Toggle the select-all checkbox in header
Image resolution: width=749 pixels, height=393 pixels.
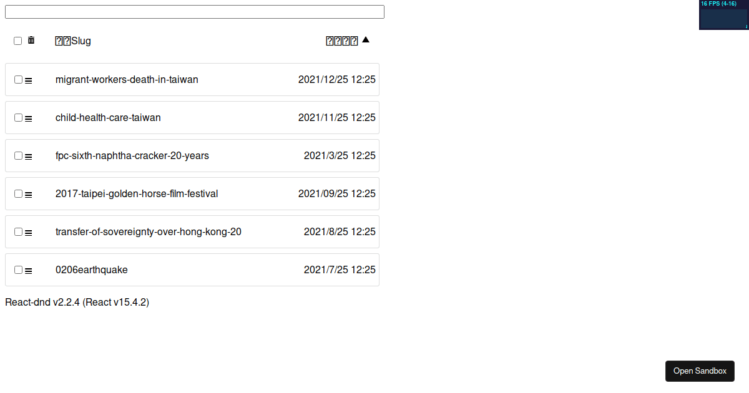[x=17, y=41]
